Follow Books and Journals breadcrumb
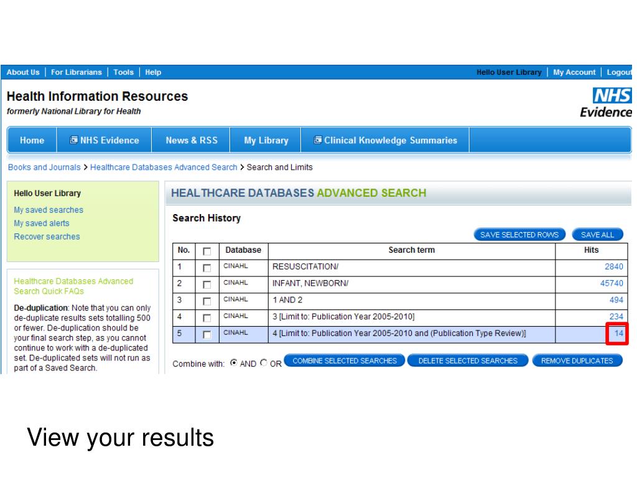Screen dimensions: 637x478 [44, 167]
